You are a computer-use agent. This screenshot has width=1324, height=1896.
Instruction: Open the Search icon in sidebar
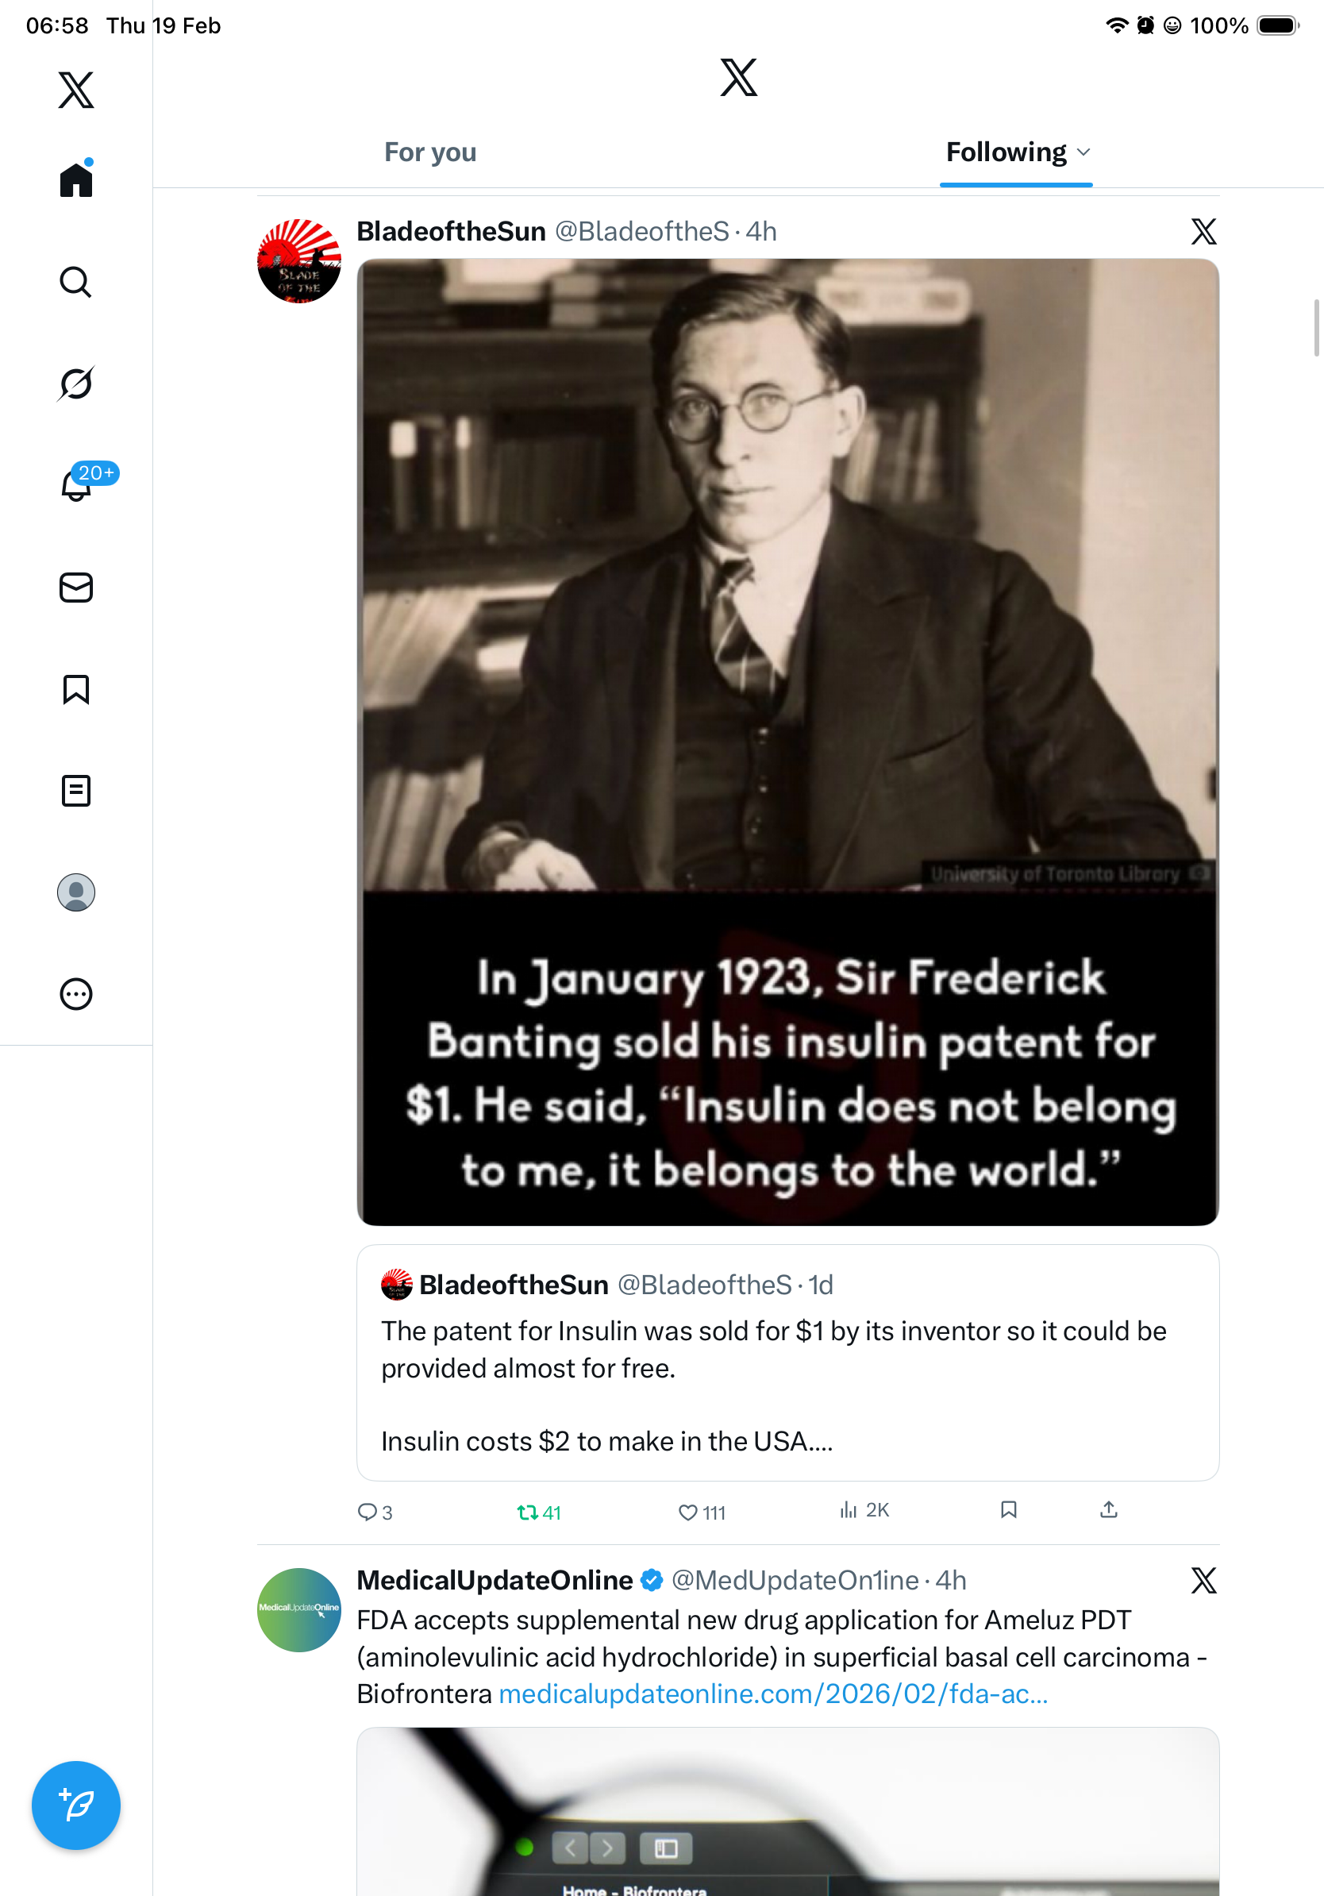pyautogui.click(x=75, y=283)
